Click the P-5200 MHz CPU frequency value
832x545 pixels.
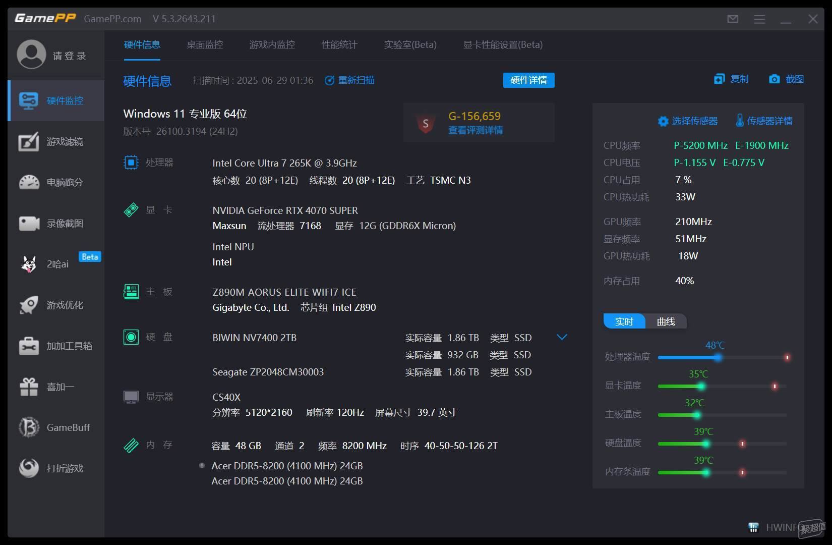coord(701,145)
